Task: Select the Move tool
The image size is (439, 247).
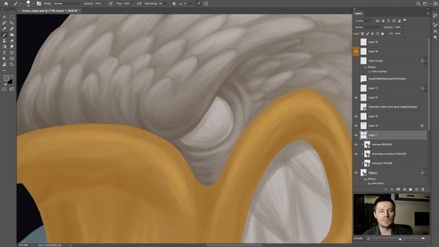Action: click(4, 17)
